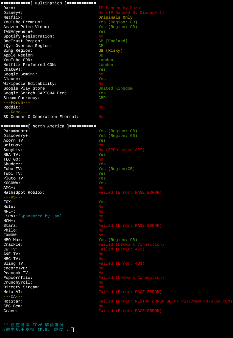Click 'NFL+:' label
This screenshot has height=338, width=233.
point(9,212)
